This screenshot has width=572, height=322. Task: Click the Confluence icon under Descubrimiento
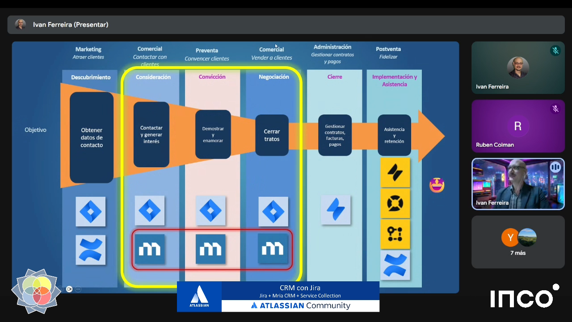[91, 250]
